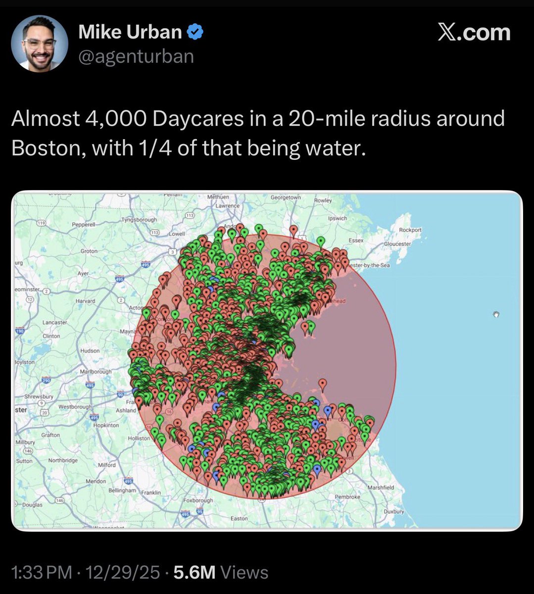Select the Gloucester label on the map

397,244
